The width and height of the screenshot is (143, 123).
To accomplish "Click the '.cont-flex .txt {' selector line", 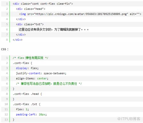I will [x=27, y=104].
